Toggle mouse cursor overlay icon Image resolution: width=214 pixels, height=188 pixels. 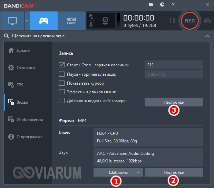coord(91,17)
